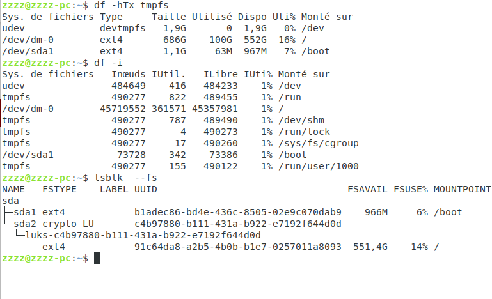Click the MOUNTPOINT column header
The height and width of the screenshot is (299, 492).
pos(462,189)
